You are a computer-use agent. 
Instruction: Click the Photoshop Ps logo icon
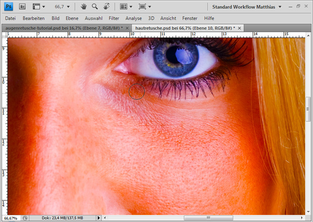(8, 7)
